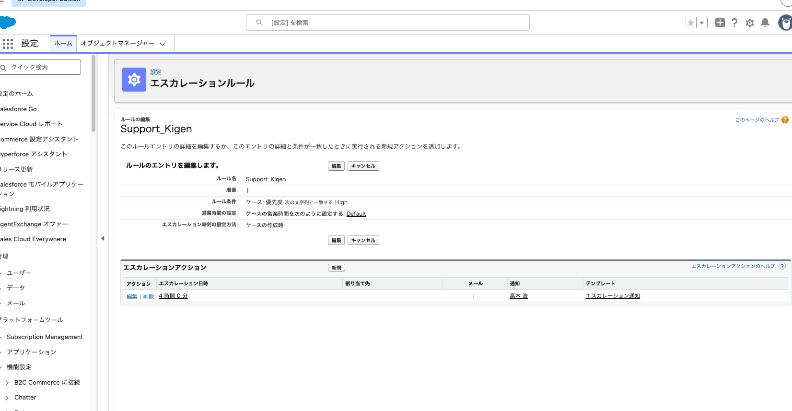
Task: Click the 設定 breadcrumb above エスカレーションルール
Action: point(156,72)
